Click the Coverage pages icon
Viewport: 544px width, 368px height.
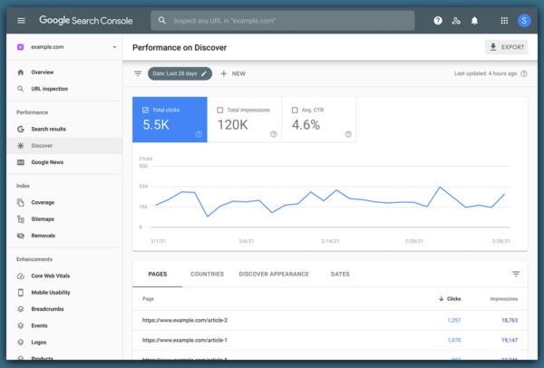click(21, 202)
